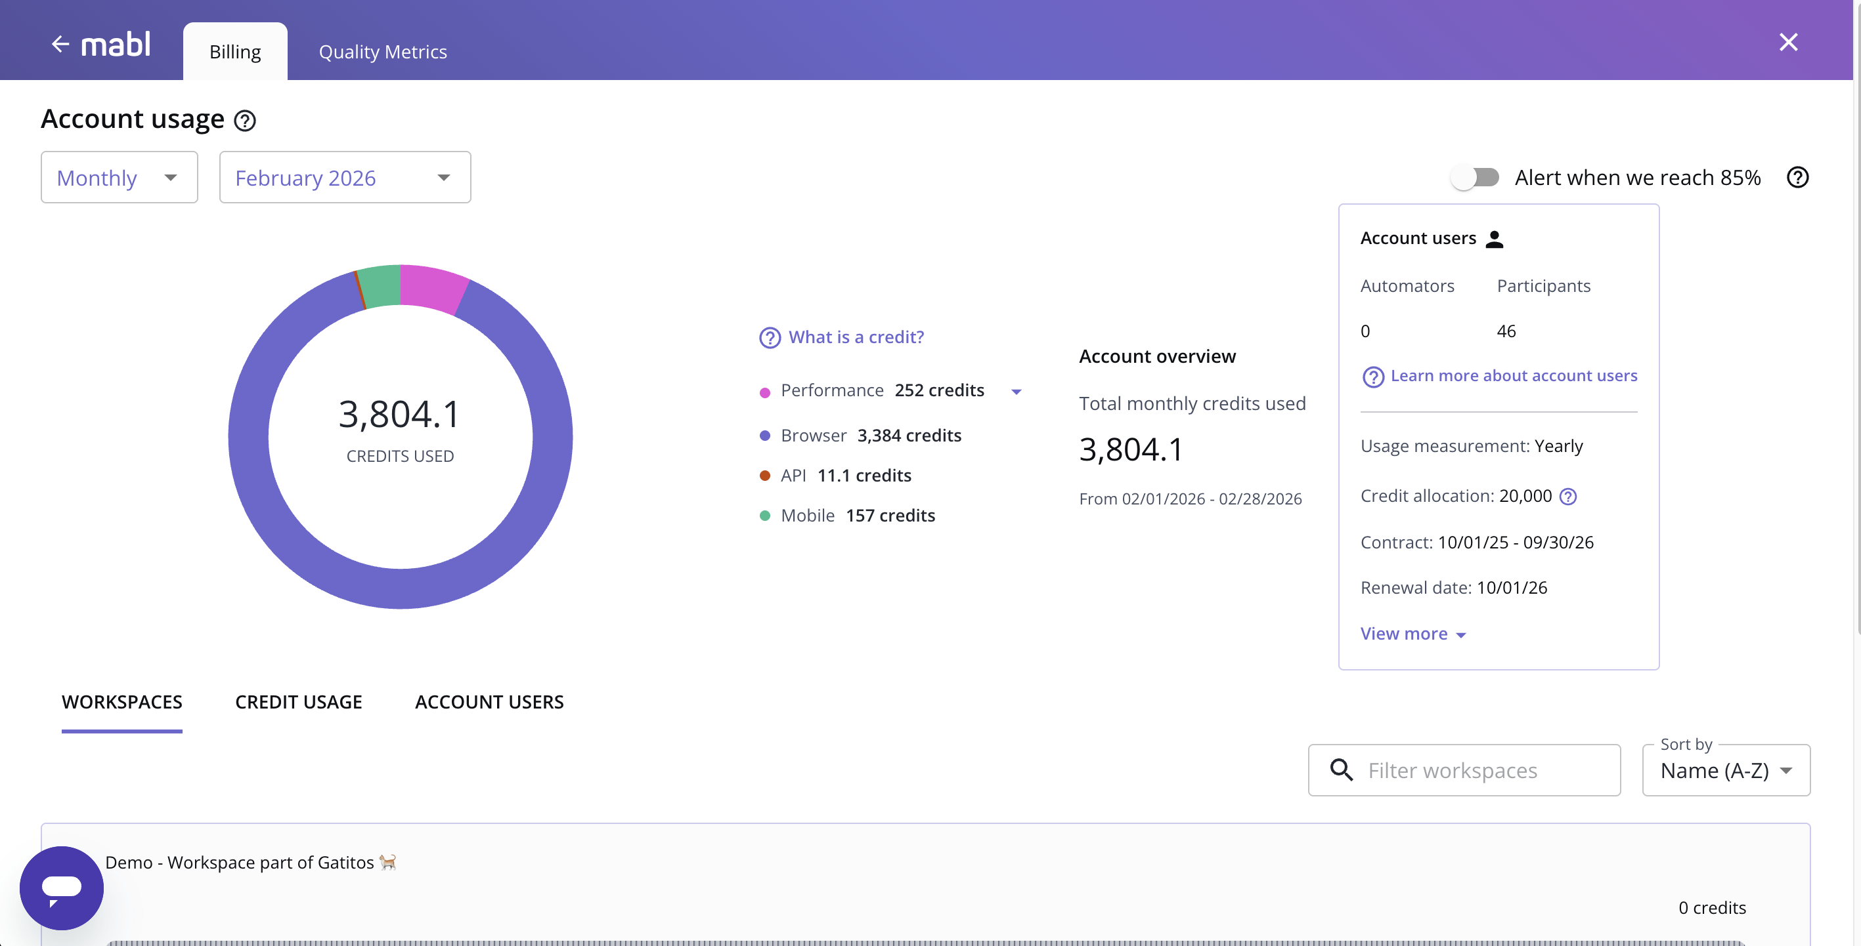Open the February 2026 date selector
Screen dimensions: 1861x946
[345, 176]
